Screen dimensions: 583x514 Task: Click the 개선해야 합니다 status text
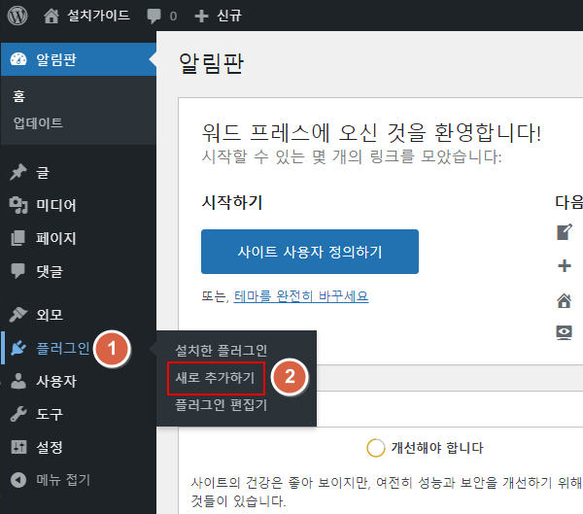coord(437,447)
